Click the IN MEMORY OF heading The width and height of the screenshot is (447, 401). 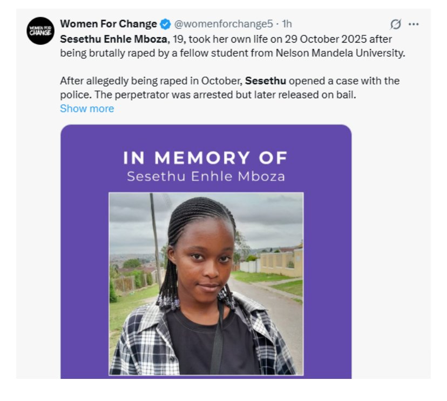[x=206, y=158]
